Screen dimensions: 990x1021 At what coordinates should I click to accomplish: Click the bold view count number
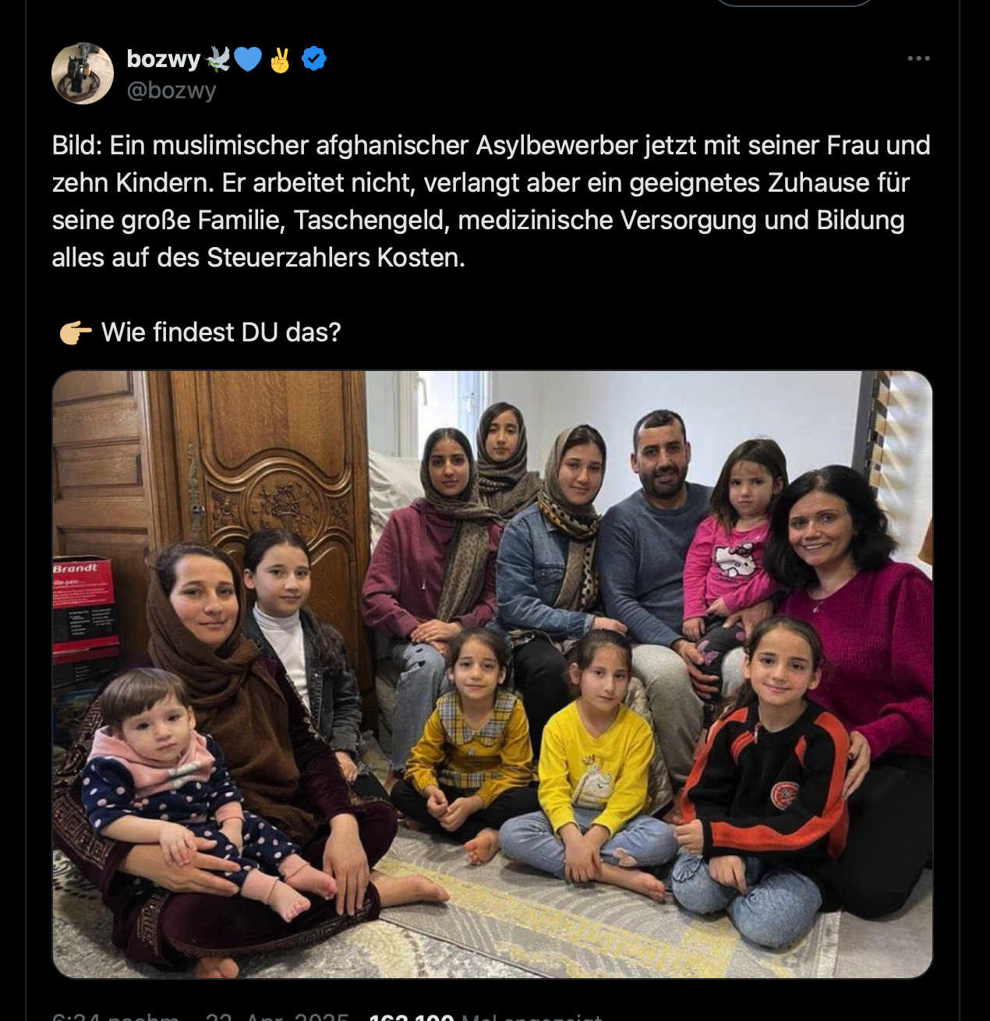pos(412,1016)
